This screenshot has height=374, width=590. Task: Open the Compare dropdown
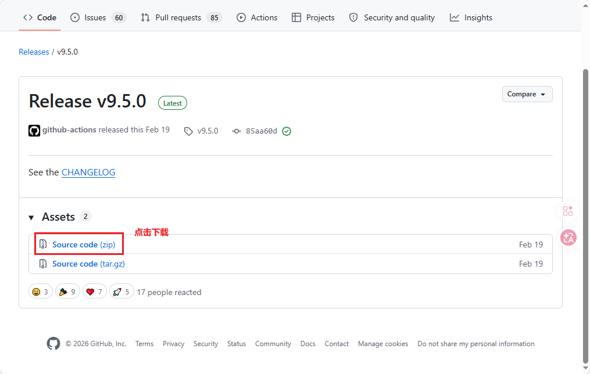(x=527, y=94)
